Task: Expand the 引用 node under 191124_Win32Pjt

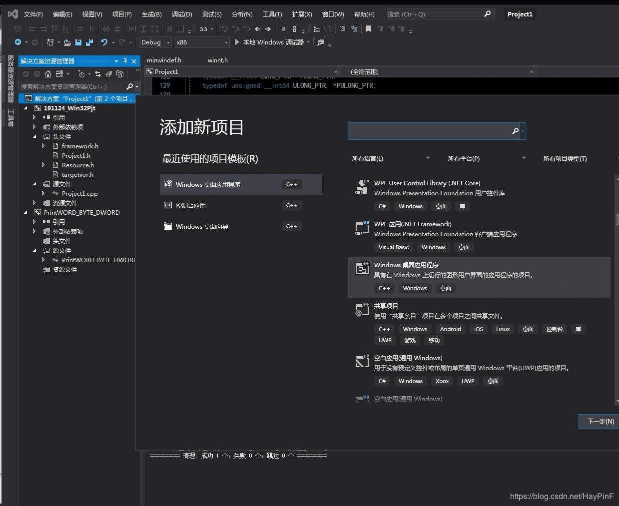Action: (34, 117)
